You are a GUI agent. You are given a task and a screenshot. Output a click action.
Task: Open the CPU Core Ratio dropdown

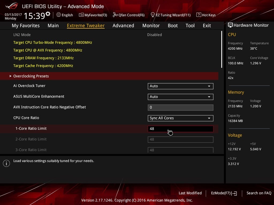pos(180,118)
